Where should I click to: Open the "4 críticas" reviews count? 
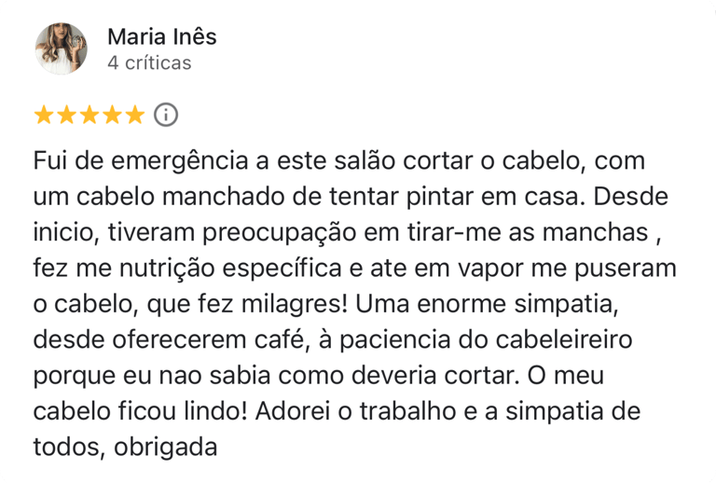point(149,63)
